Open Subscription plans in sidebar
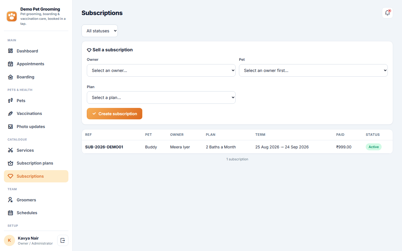This screenshot has width=402, height=251. pyautogui.click(x=36, y=163)
